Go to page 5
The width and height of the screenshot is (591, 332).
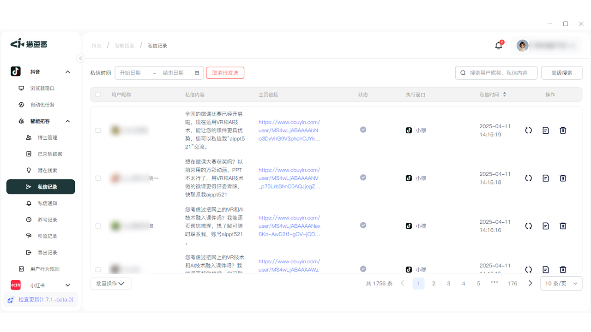point(478,284)
